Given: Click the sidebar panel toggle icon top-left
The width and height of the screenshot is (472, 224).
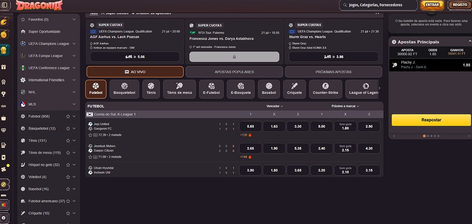Looking at the screenshot, I should click(5, 5).
